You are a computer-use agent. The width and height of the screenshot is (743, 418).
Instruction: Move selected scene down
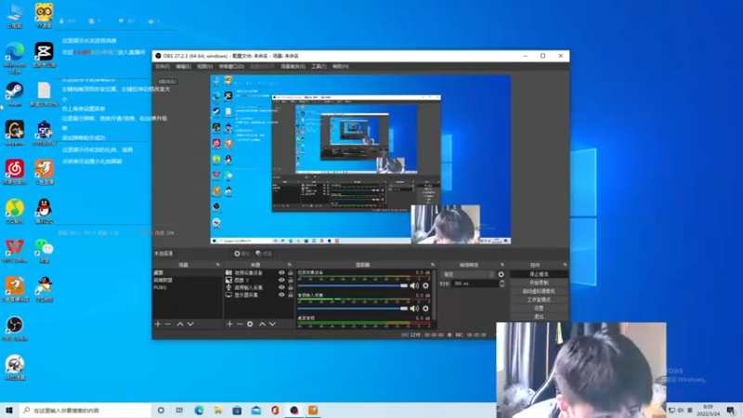(x=190, y=324)
